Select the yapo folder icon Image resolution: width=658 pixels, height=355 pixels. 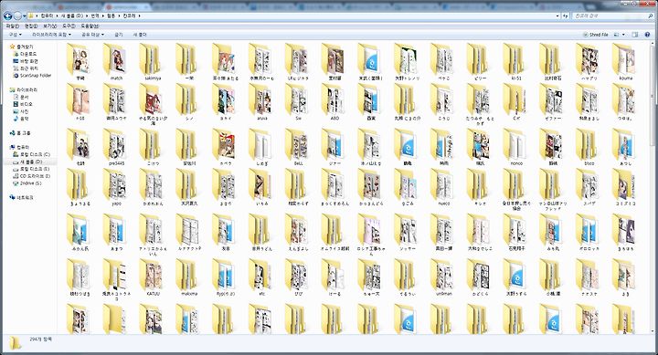point(116,184)
